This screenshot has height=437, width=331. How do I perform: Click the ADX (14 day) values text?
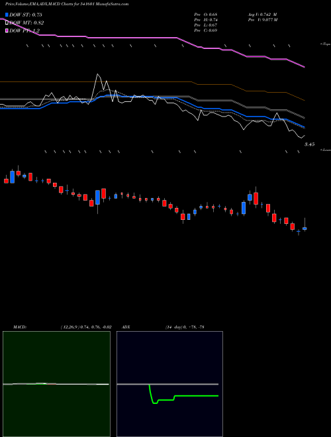pos(185,327)
